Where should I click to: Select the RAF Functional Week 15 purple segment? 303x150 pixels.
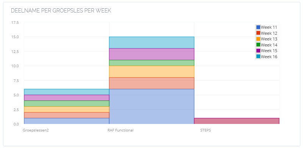(x=152, y=54)
